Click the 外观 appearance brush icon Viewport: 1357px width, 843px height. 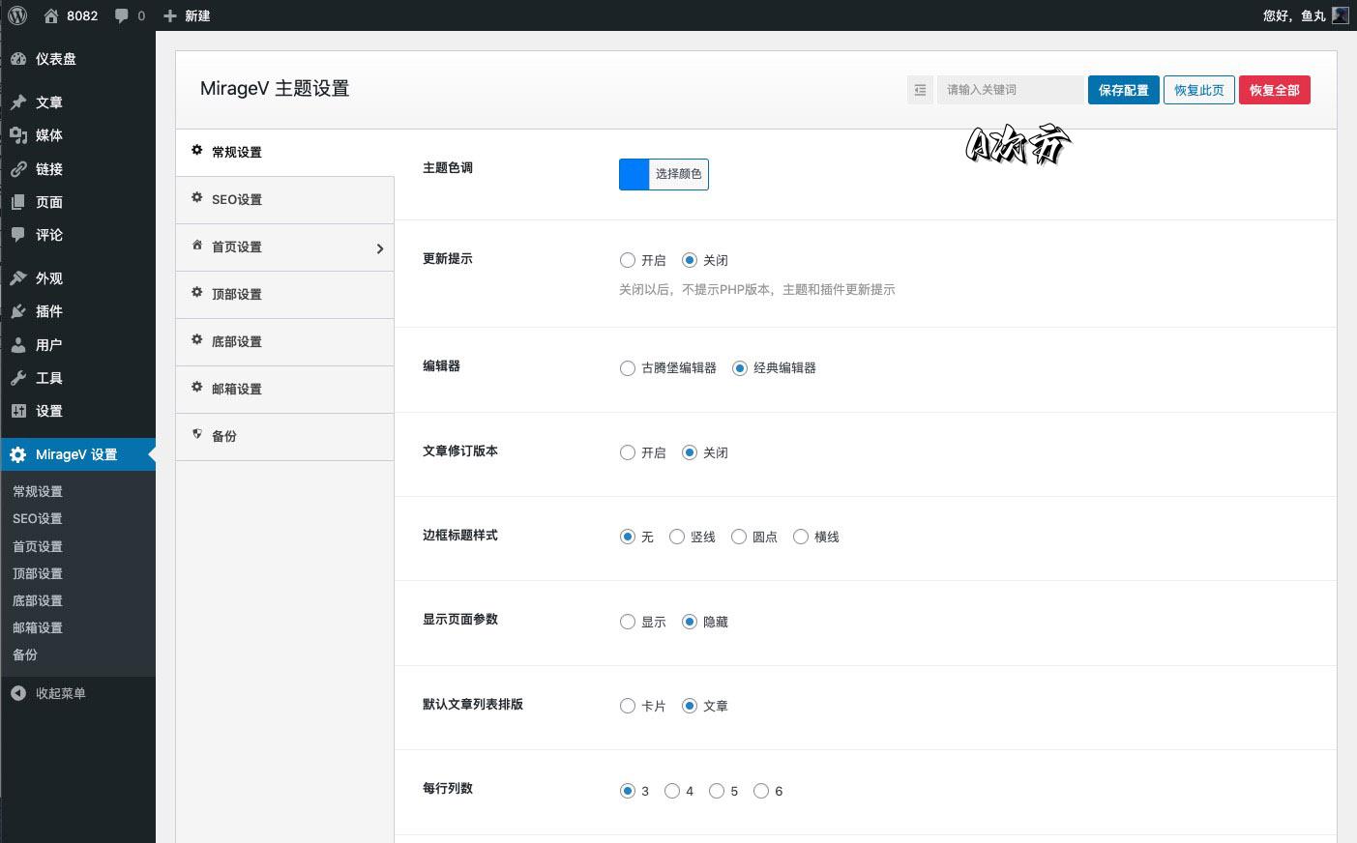tap(18, 278)
